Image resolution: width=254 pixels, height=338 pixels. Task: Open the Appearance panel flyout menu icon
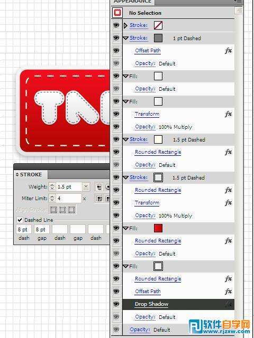click(238, 2)
